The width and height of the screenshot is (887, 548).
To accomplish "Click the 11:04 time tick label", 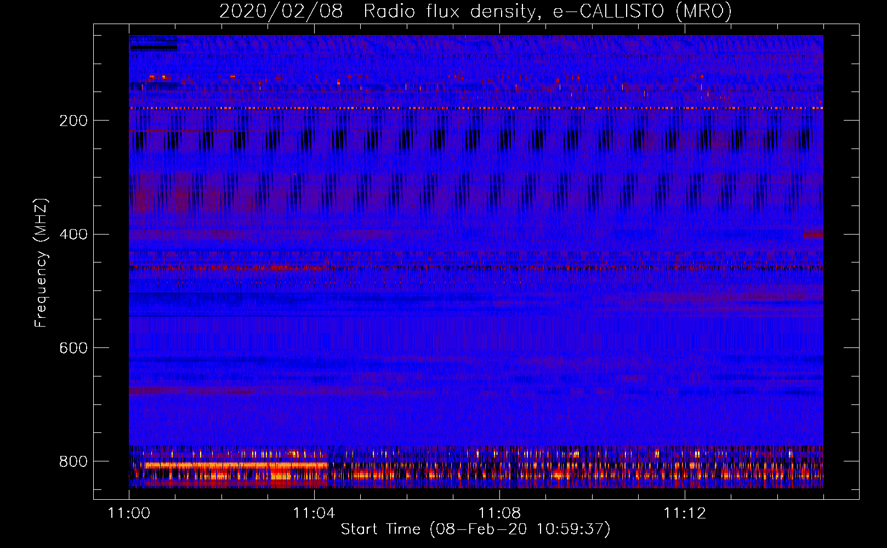I will (x=314, y=513).
